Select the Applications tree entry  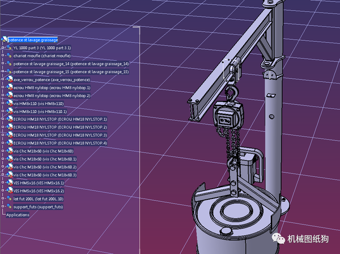(18, 215)
